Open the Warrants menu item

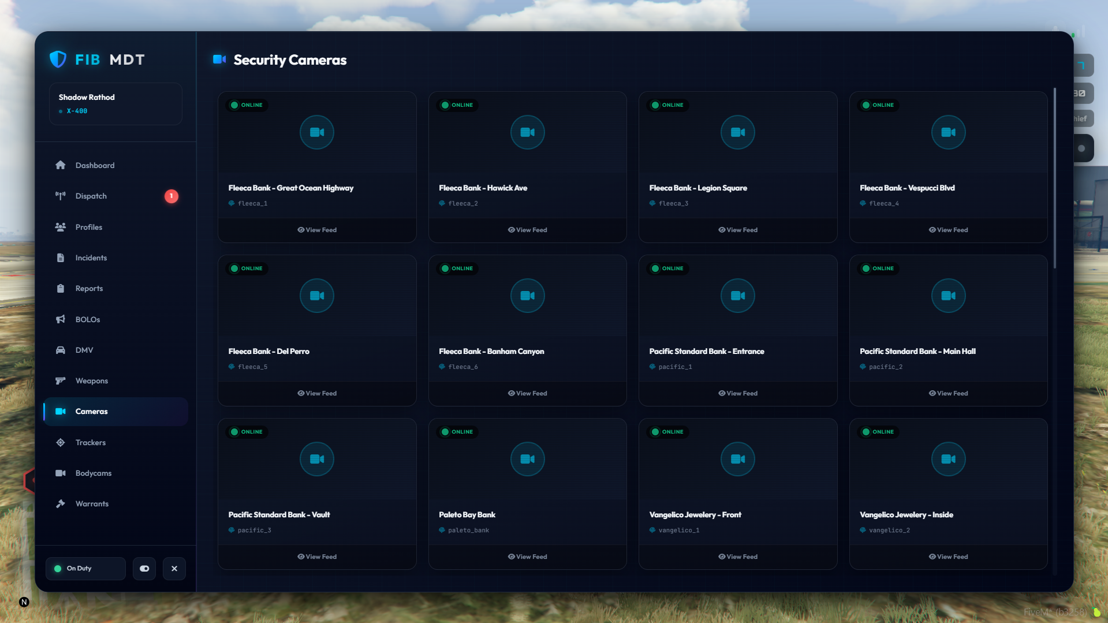pos(92,504)
